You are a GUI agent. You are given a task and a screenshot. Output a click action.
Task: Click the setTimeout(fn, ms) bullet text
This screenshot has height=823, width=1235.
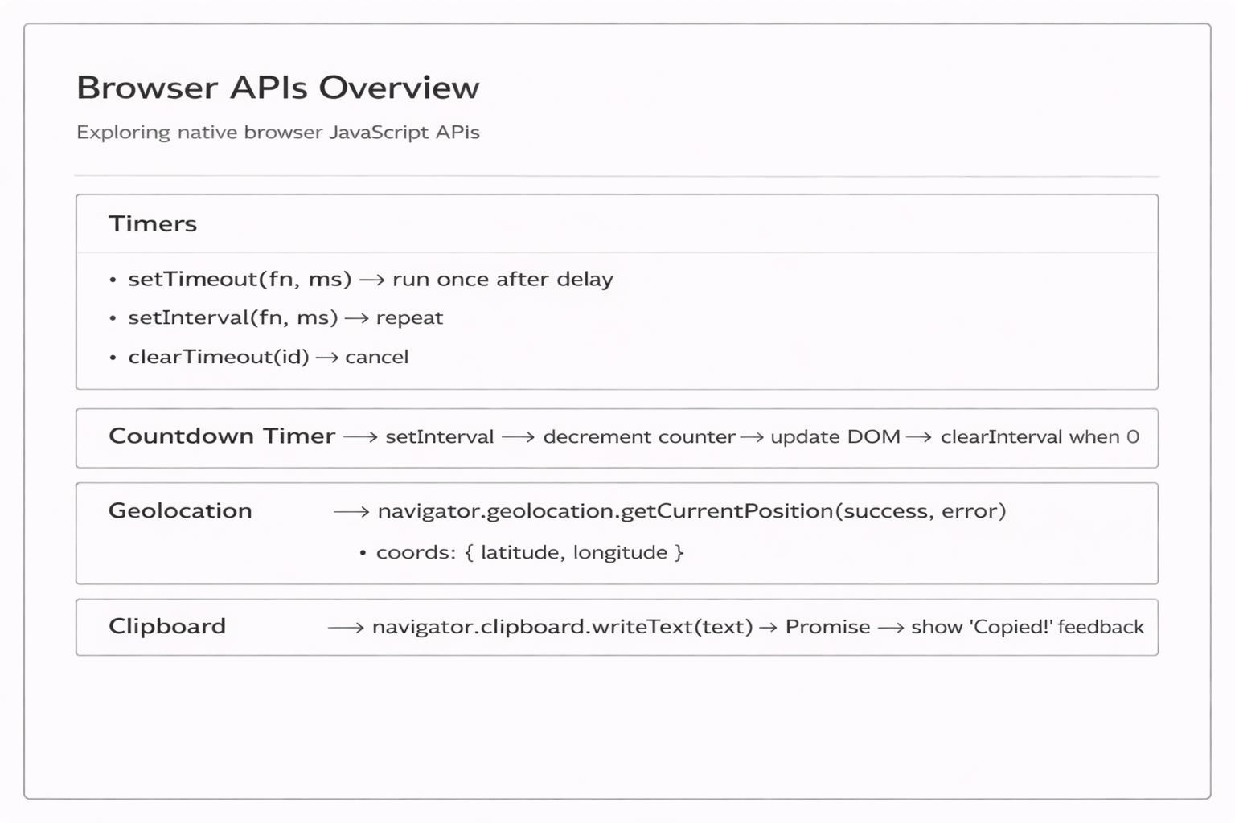[x=240, y=279]
